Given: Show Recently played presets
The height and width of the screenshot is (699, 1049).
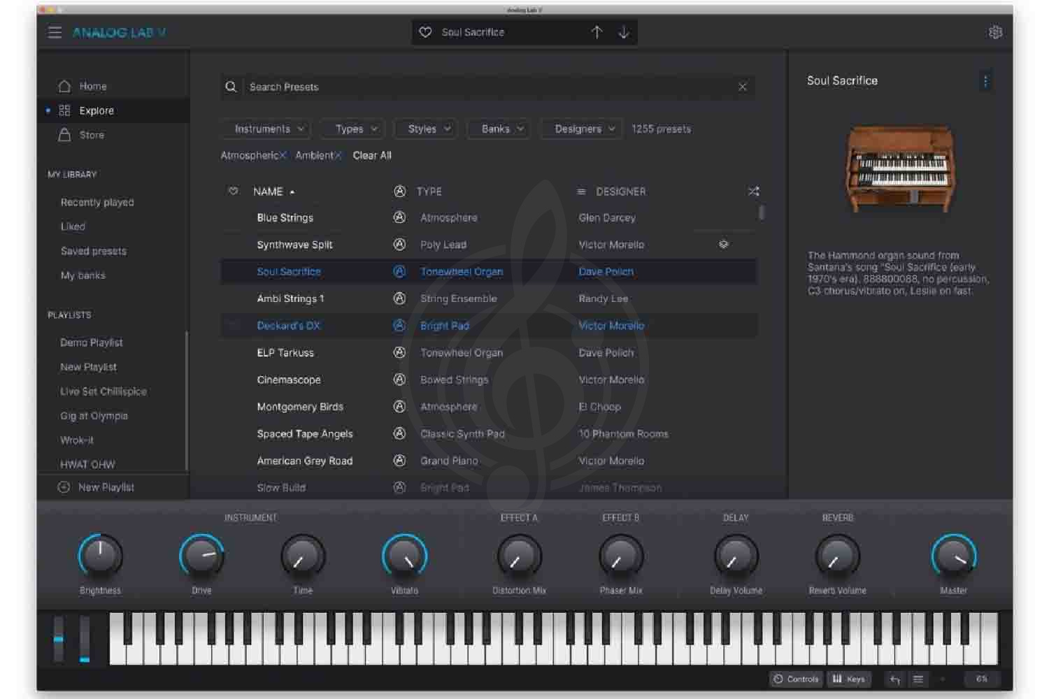Looking at the screenshot, I should (x=97, y=202).
